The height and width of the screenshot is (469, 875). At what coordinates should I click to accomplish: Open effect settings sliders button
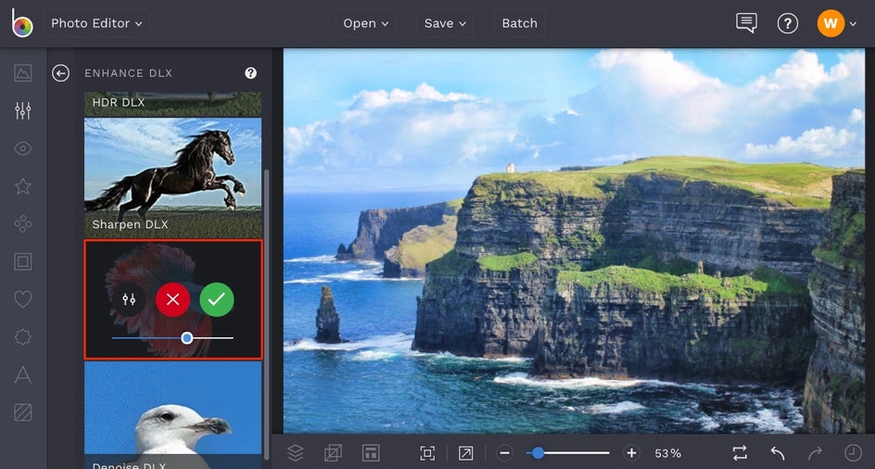pos(129,299)
